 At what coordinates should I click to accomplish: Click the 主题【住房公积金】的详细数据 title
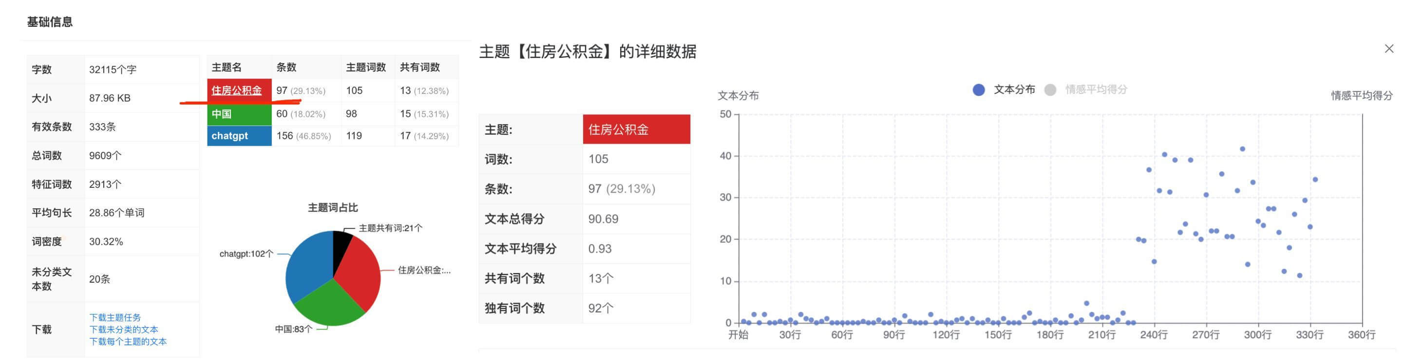(588, 52)
